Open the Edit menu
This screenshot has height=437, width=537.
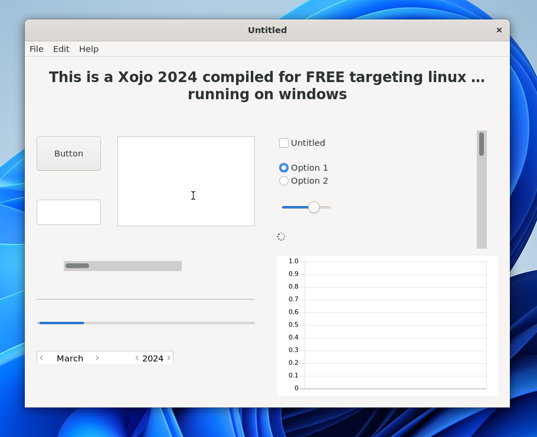click(61, 49)
